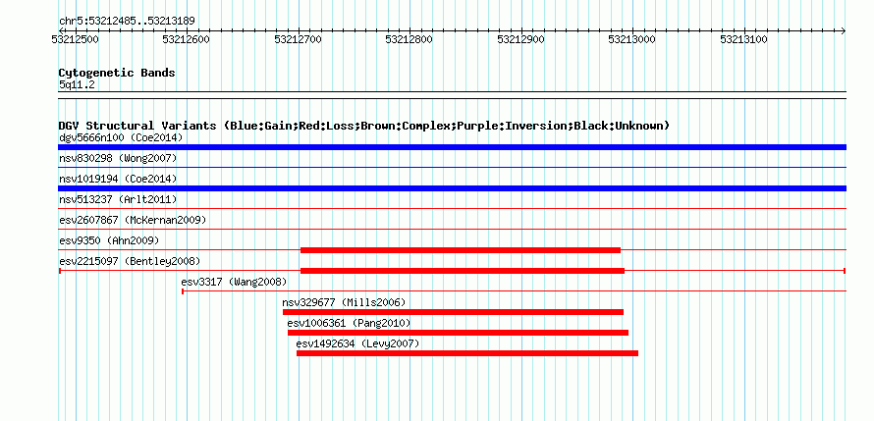
Task: Click the esv1492634 (Levy2007) red loss bar
Action: [x=467, y=353]
